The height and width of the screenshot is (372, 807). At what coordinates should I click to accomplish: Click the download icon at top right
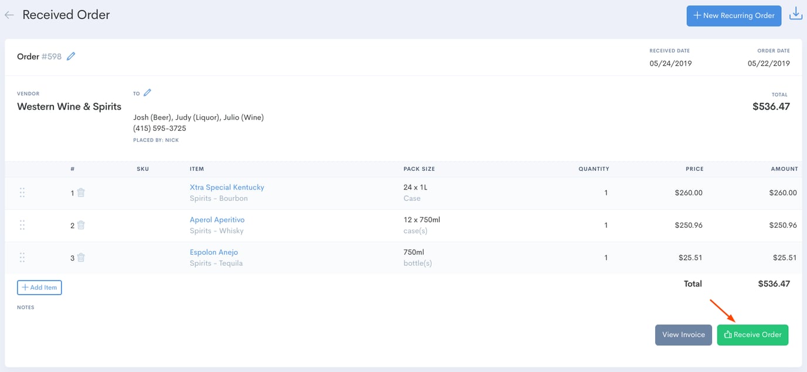tap(795, 15)
